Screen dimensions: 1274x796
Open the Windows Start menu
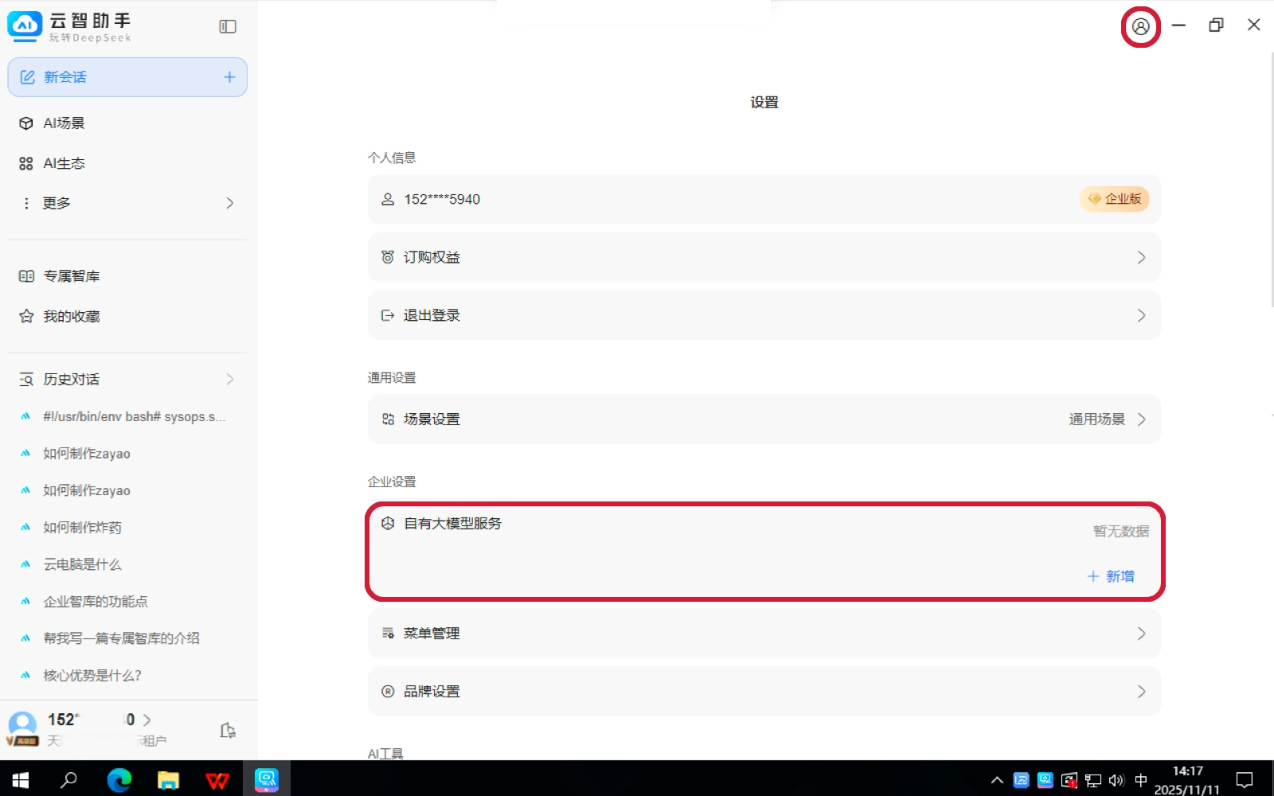(21, 780)
